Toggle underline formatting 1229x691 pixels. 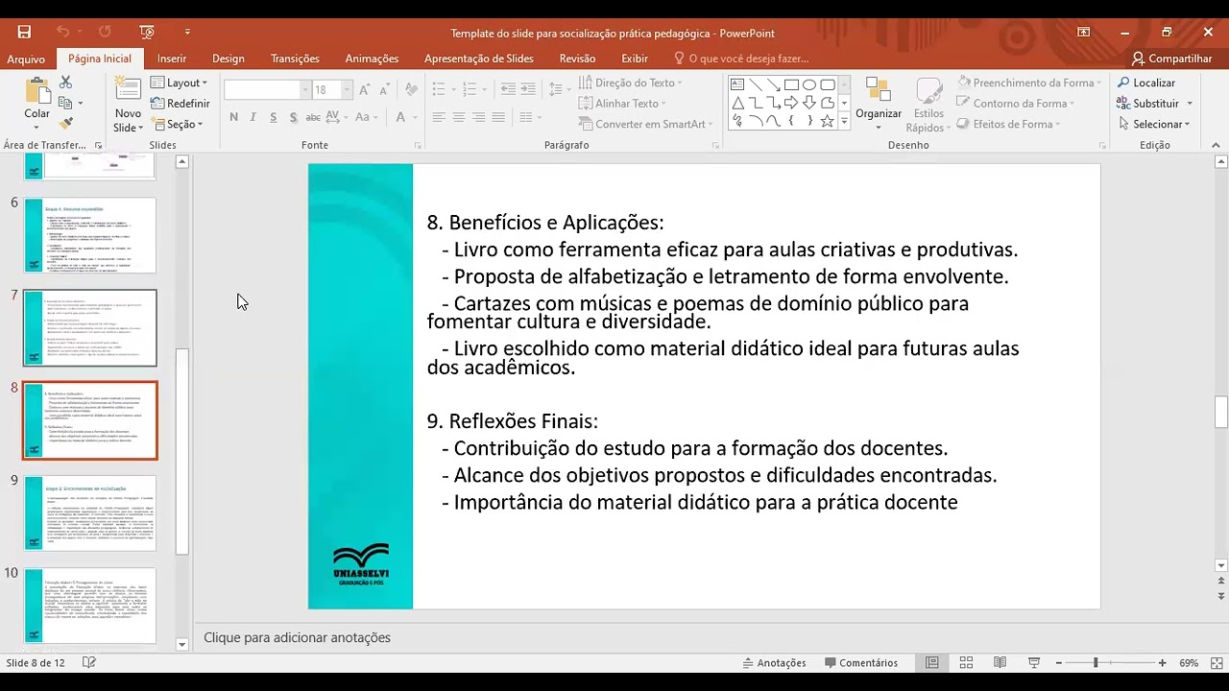point(274,117)
